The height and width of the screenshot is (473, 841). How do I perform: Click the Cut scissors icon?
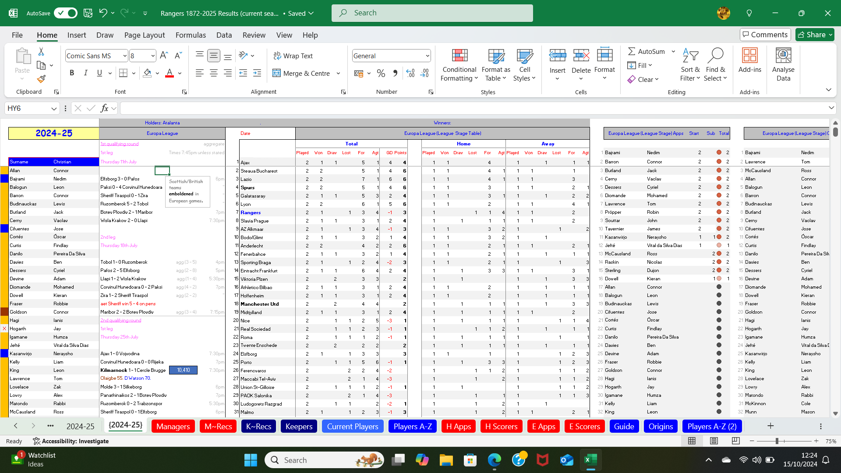[x=41, y=52]
